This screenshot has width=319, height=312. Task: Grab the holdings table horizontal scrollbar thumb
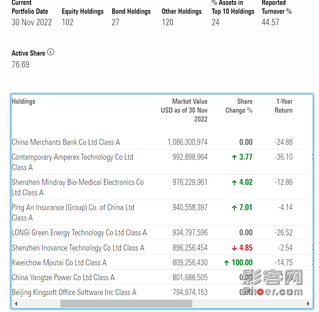[126, 304]
